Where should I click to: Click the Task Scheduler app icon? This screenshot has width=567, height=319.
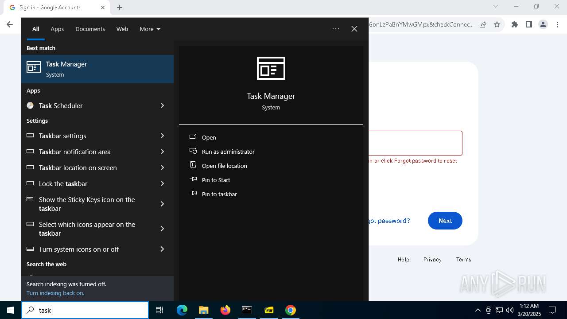tap(30, 105)
